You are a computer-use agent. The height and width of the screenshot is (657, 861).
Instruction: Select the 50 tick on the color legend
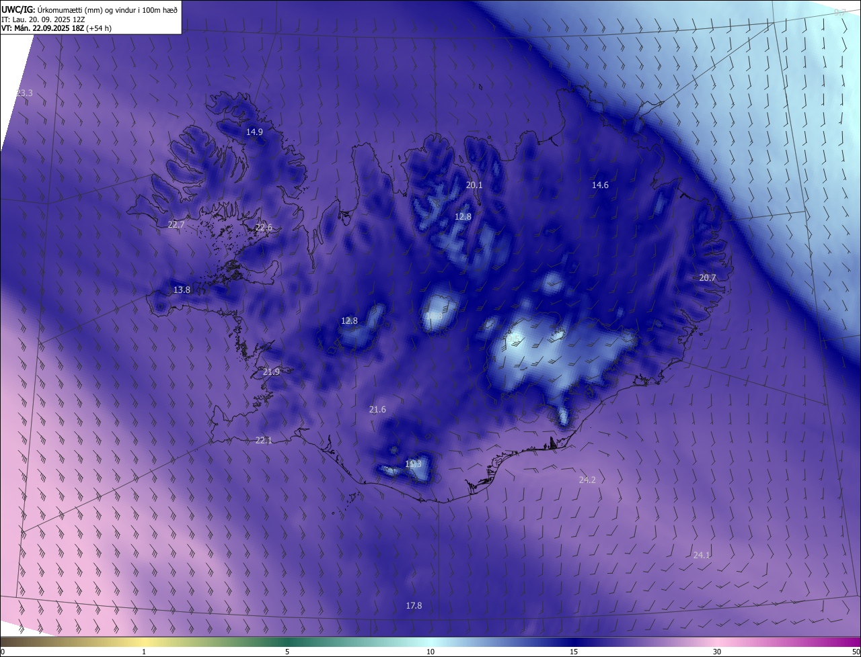tap(856, 652)
